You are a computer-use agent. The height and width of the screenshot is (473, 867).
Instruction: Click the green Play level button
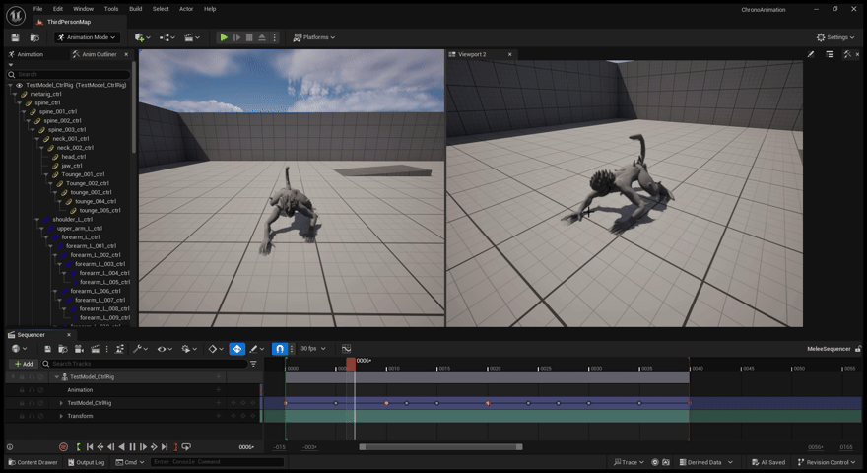tap(224, 37)
